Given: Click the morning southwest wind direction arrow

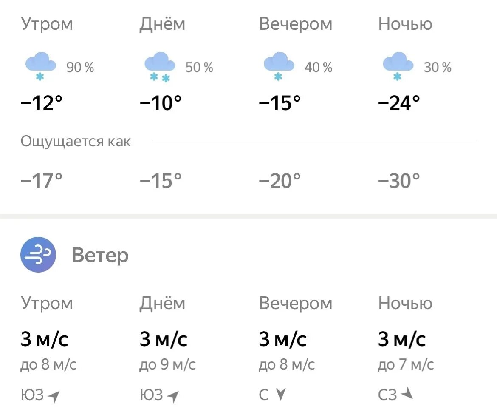Looking at the screenshot, I should tap(53, 396).
